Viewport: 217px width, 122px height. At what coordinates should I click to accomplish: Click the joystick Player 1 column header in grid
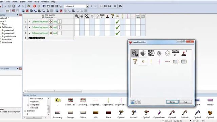pos(107,16)
